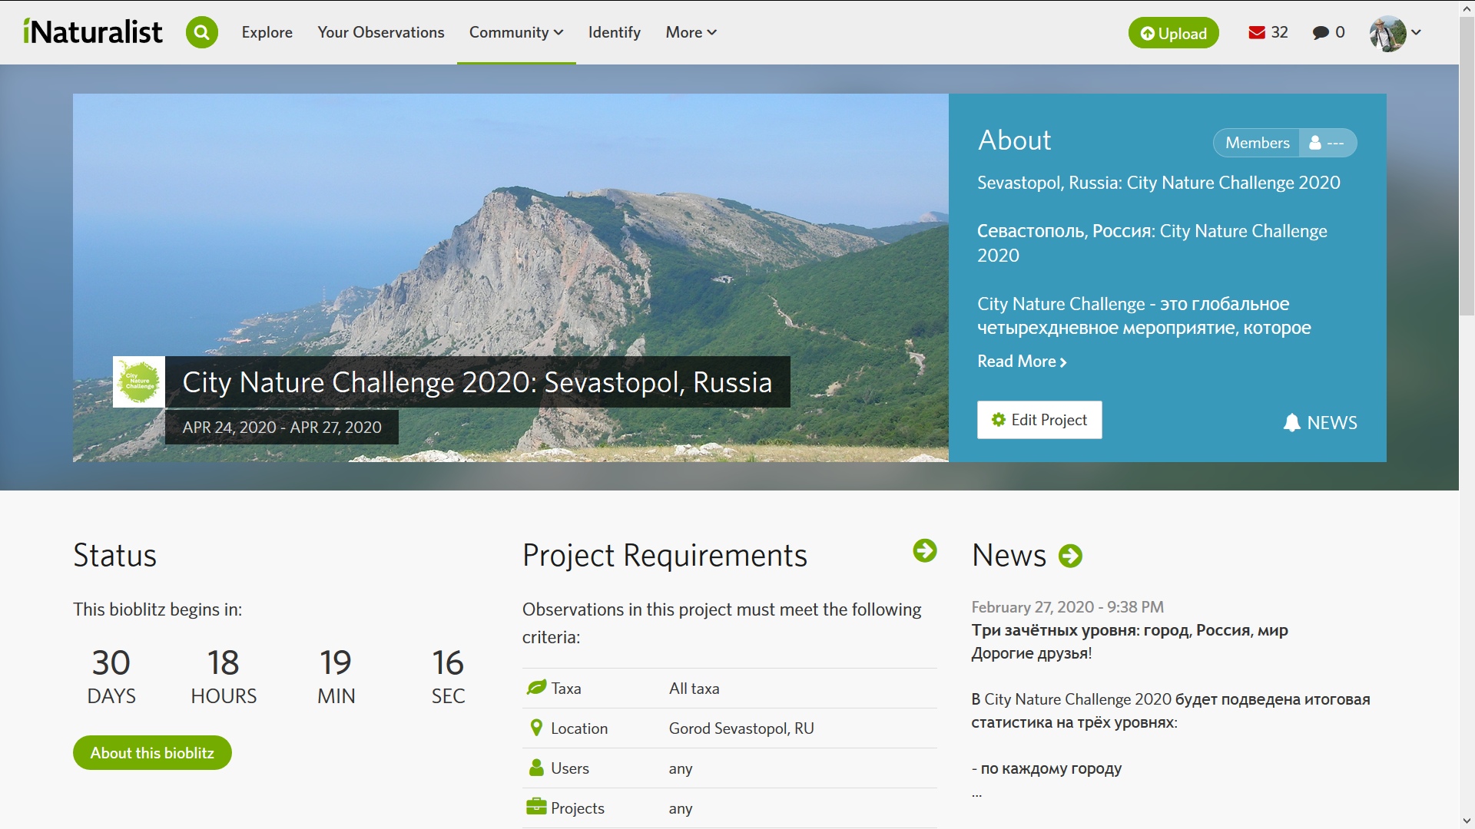
Task: Open the NEWS bell link
Action: [1321, 422]
